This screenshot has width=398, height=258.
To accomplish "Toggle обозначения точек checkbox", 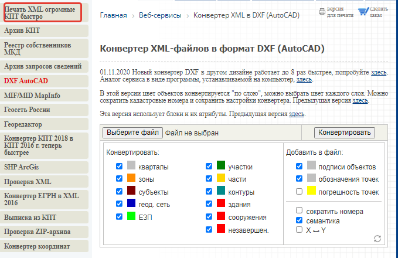I will 299,178.
